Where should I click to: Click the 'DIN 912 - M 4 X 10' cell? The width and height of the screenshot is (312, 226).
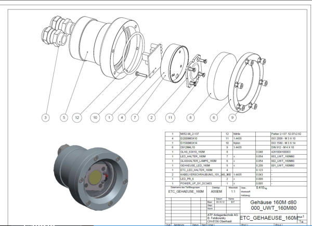tap(289, 147)
